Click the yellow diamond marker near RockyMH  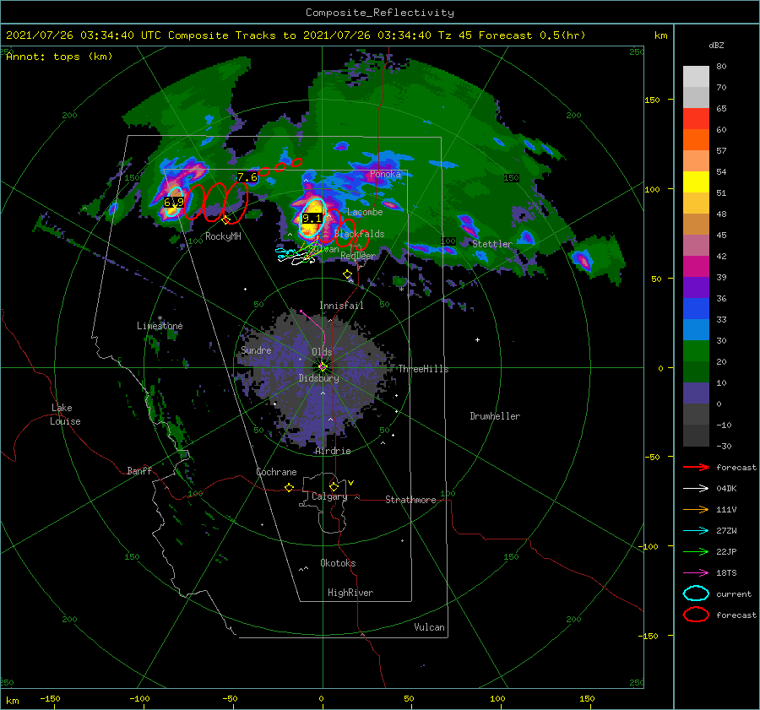click(x=225, y=220)
